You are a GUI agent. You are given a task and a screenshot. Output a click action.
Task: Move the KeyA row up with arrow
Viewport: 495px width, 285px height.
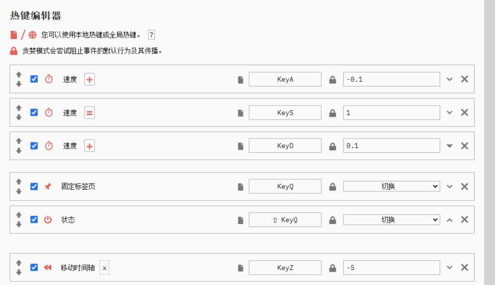coord(18,75)
